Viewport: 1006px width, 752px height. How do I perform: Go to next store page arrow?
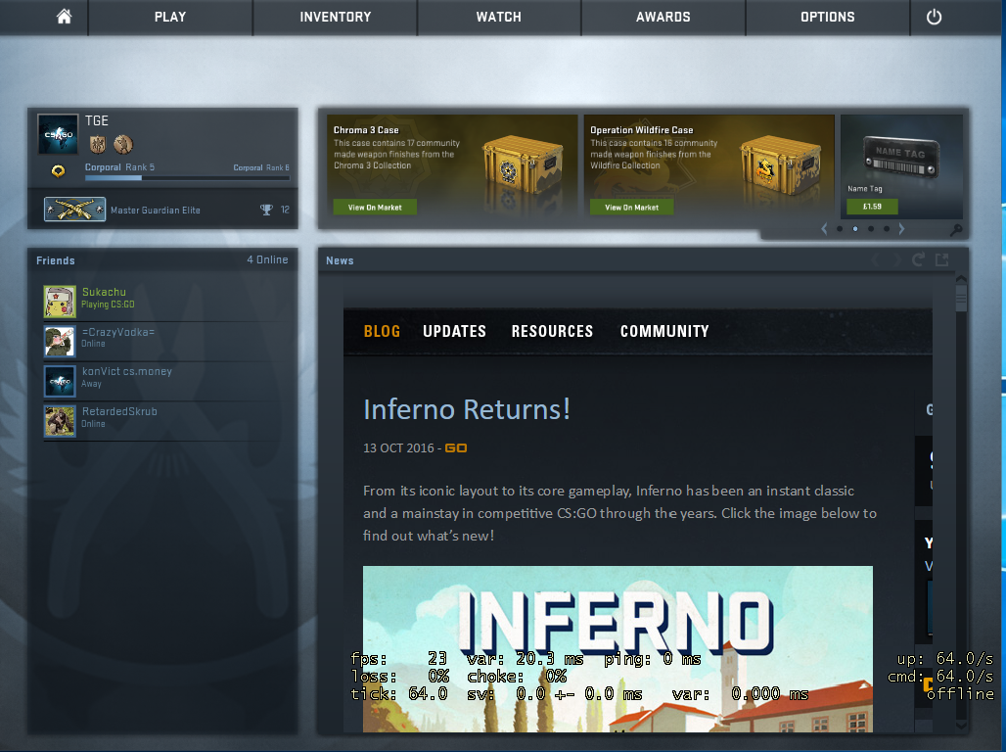coord(901,228)
